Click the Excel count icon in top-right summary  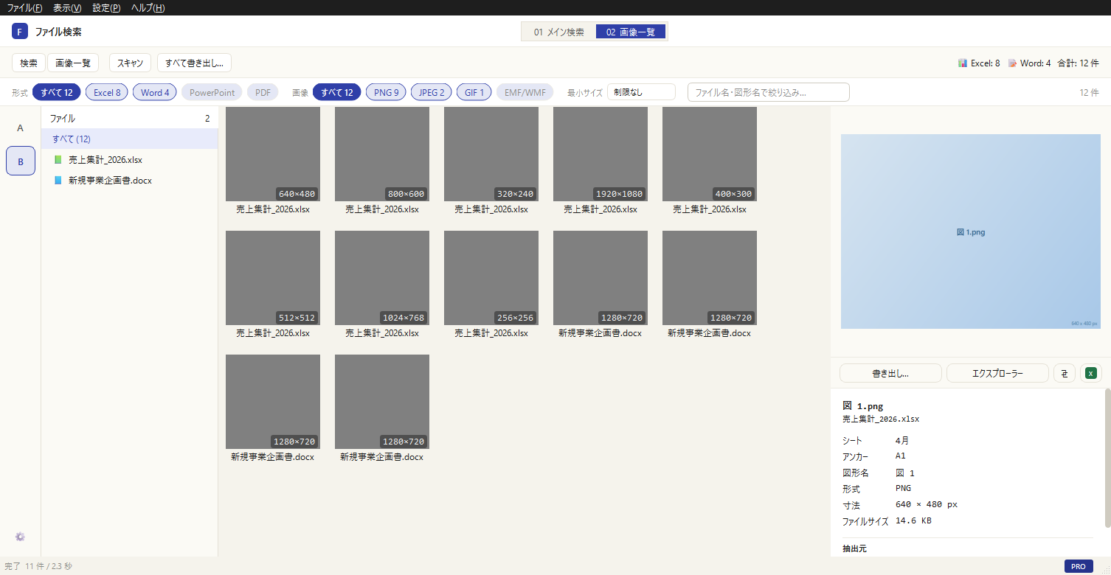tap(963, 63)
